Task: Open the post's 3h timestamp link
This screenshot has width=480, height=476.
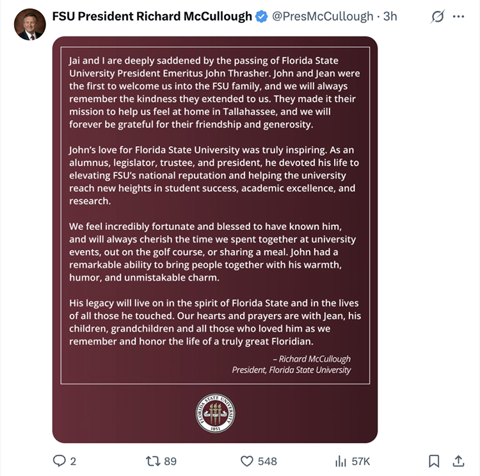Action: click(x=390, y=17)
